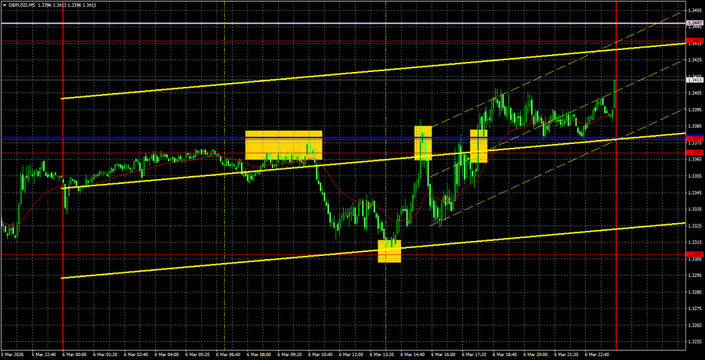The height and width of the screenshot is (360, 705).
Task: Click the 1.3455 price scale value
Action: click(694, 10)
